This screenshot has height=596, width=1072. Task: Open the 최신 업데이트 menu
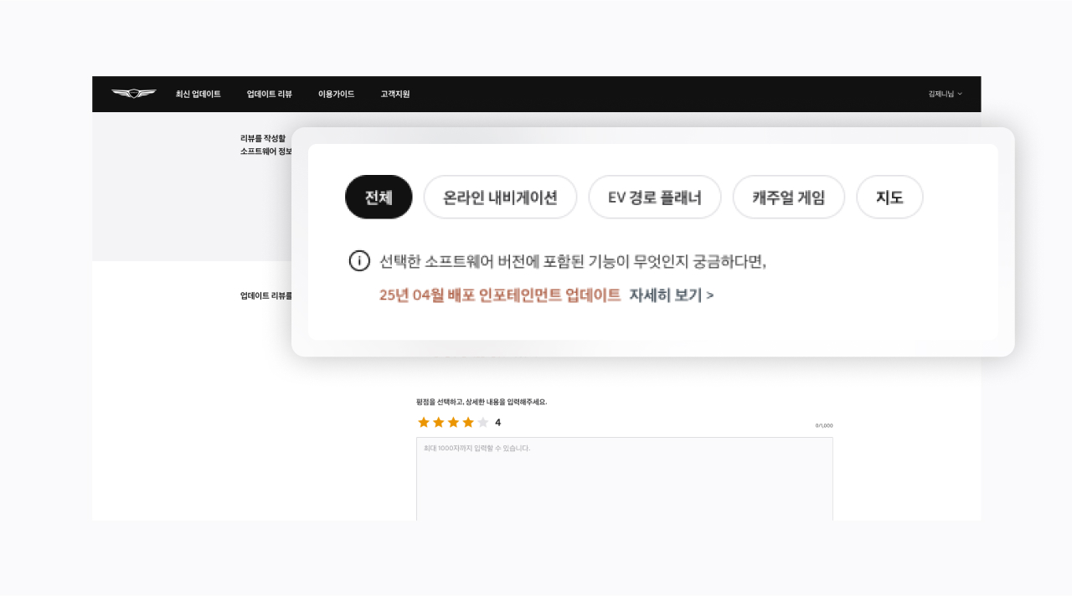click(198, 94)
